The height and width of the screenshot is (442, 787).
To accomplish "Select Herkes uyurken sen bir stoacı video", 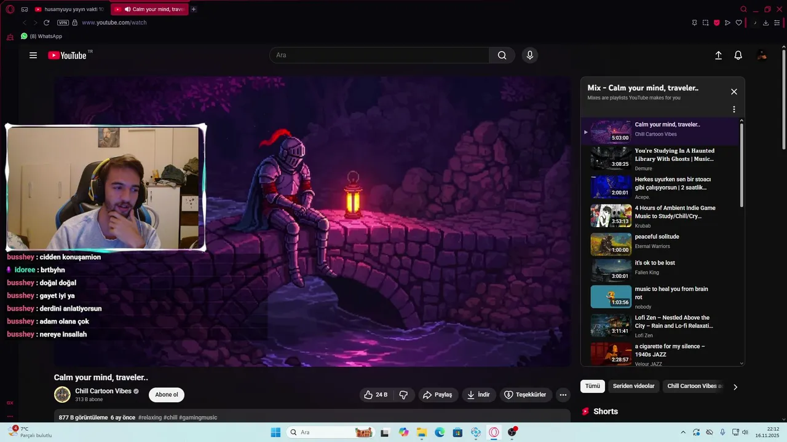I will [660, 187].
